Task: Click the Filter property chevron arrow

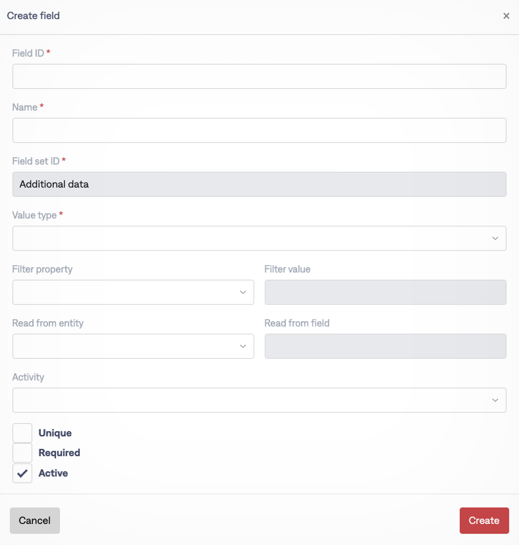Action: (x=243, y=292)
